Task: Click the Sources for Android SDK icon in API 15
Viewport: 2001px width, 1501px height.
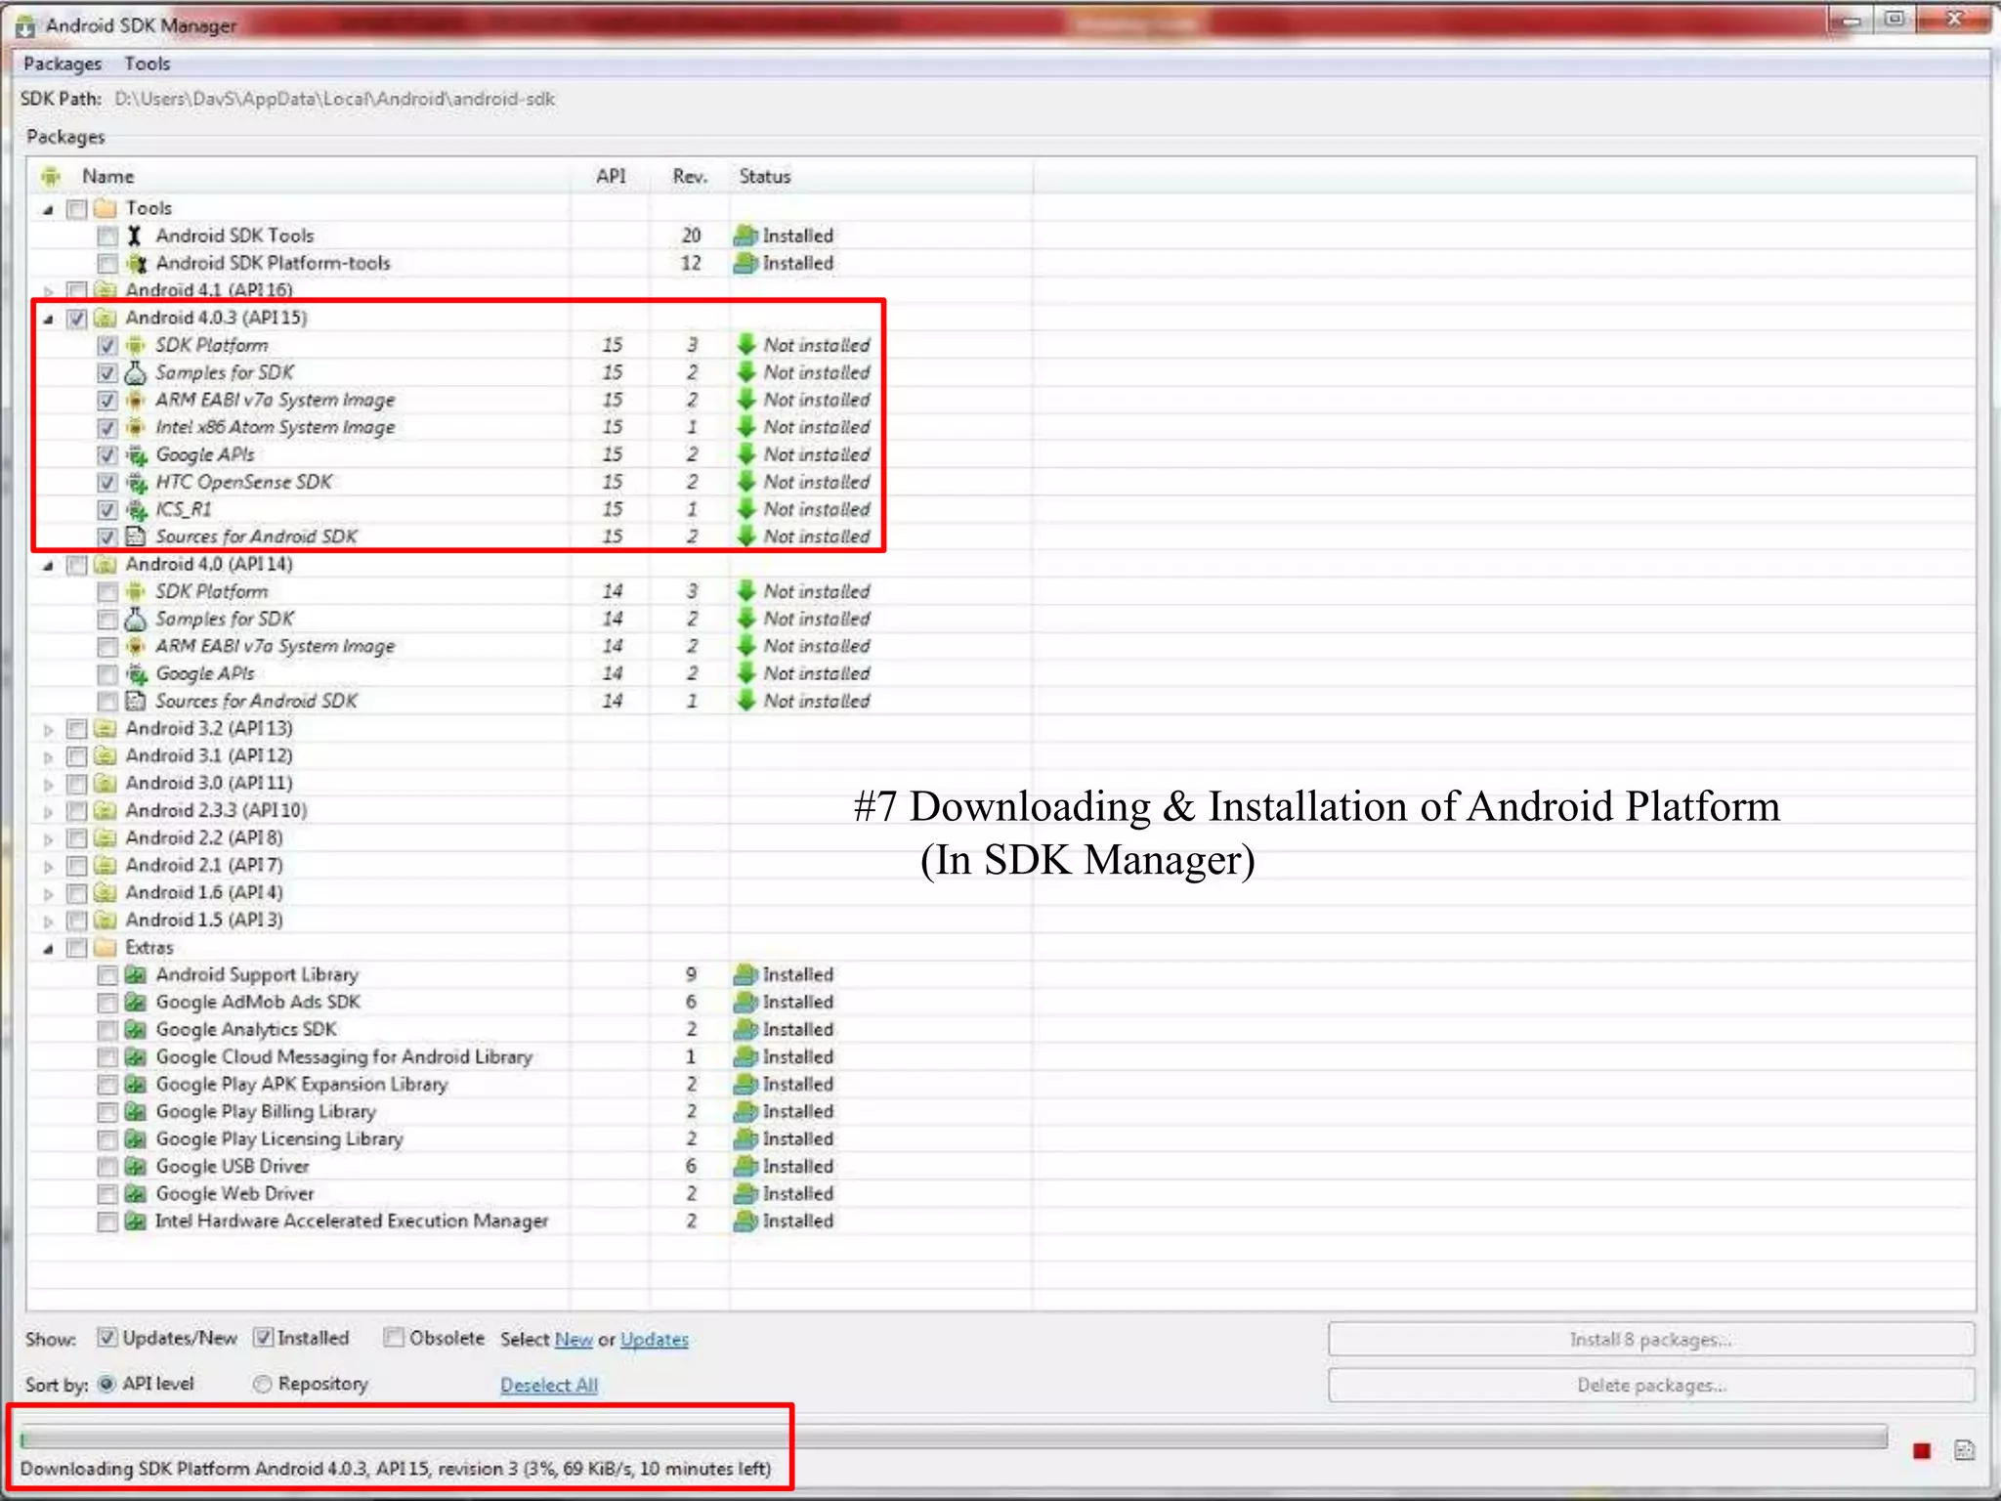Action: pyautogui.click(x=136, y=536)
